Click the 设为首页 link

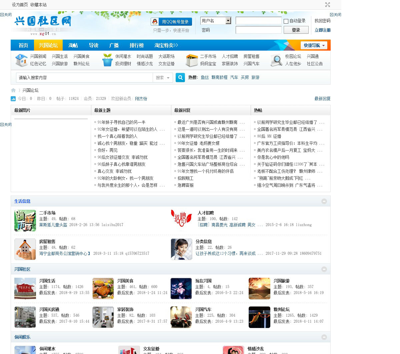[20, 5]
